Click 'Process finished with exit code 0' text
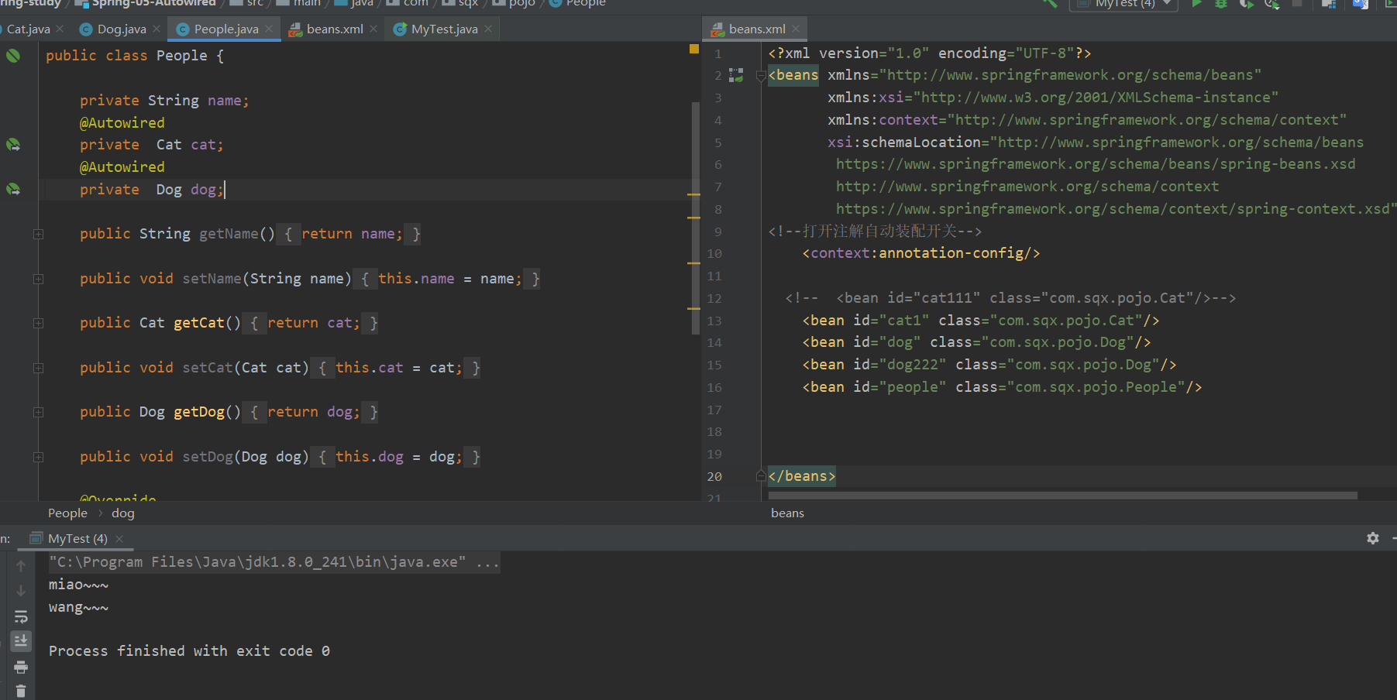This screenshot has width=1397, height=700. pyautogui.click(x=189, y=651)
